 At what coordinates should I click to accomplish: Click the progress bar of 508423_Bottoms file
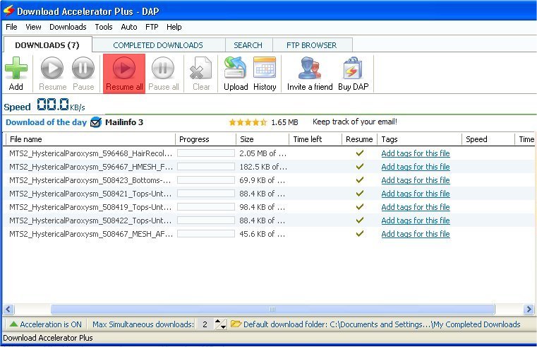pyautogui.click(x=206, y=180)
